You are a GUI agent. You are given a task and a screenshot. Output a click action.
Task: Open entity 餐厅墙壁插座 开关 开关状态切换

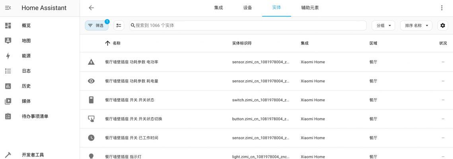[134, 118]
